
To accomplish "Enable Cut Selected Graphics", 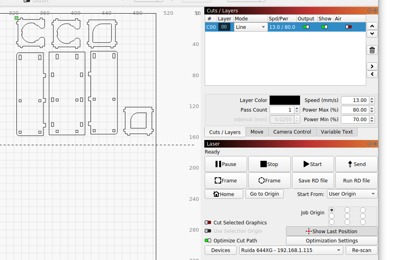I will [x=208, y=223].
